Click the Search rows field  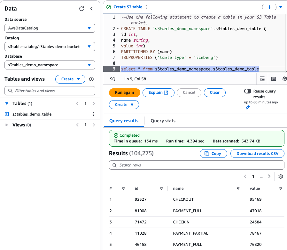[197, 165]
